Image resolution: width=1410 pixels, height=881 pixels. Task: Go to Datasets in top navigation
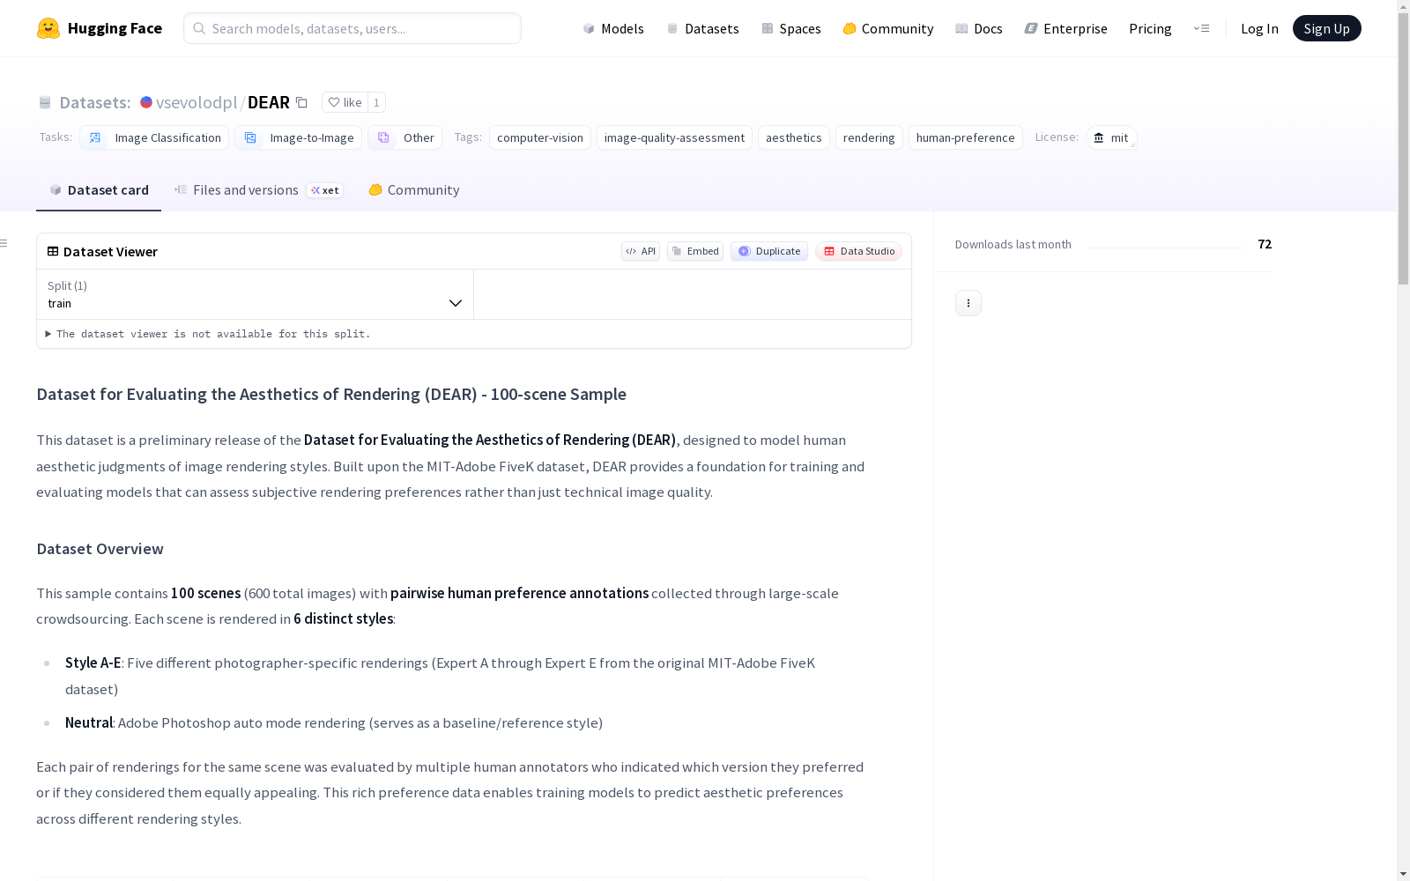coord(702,28)
